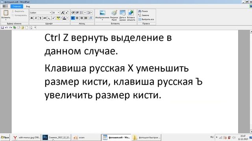Click the vertical scrollbar down arrow
The height and width of the screenshot is (141, 252).
[251, 132]
